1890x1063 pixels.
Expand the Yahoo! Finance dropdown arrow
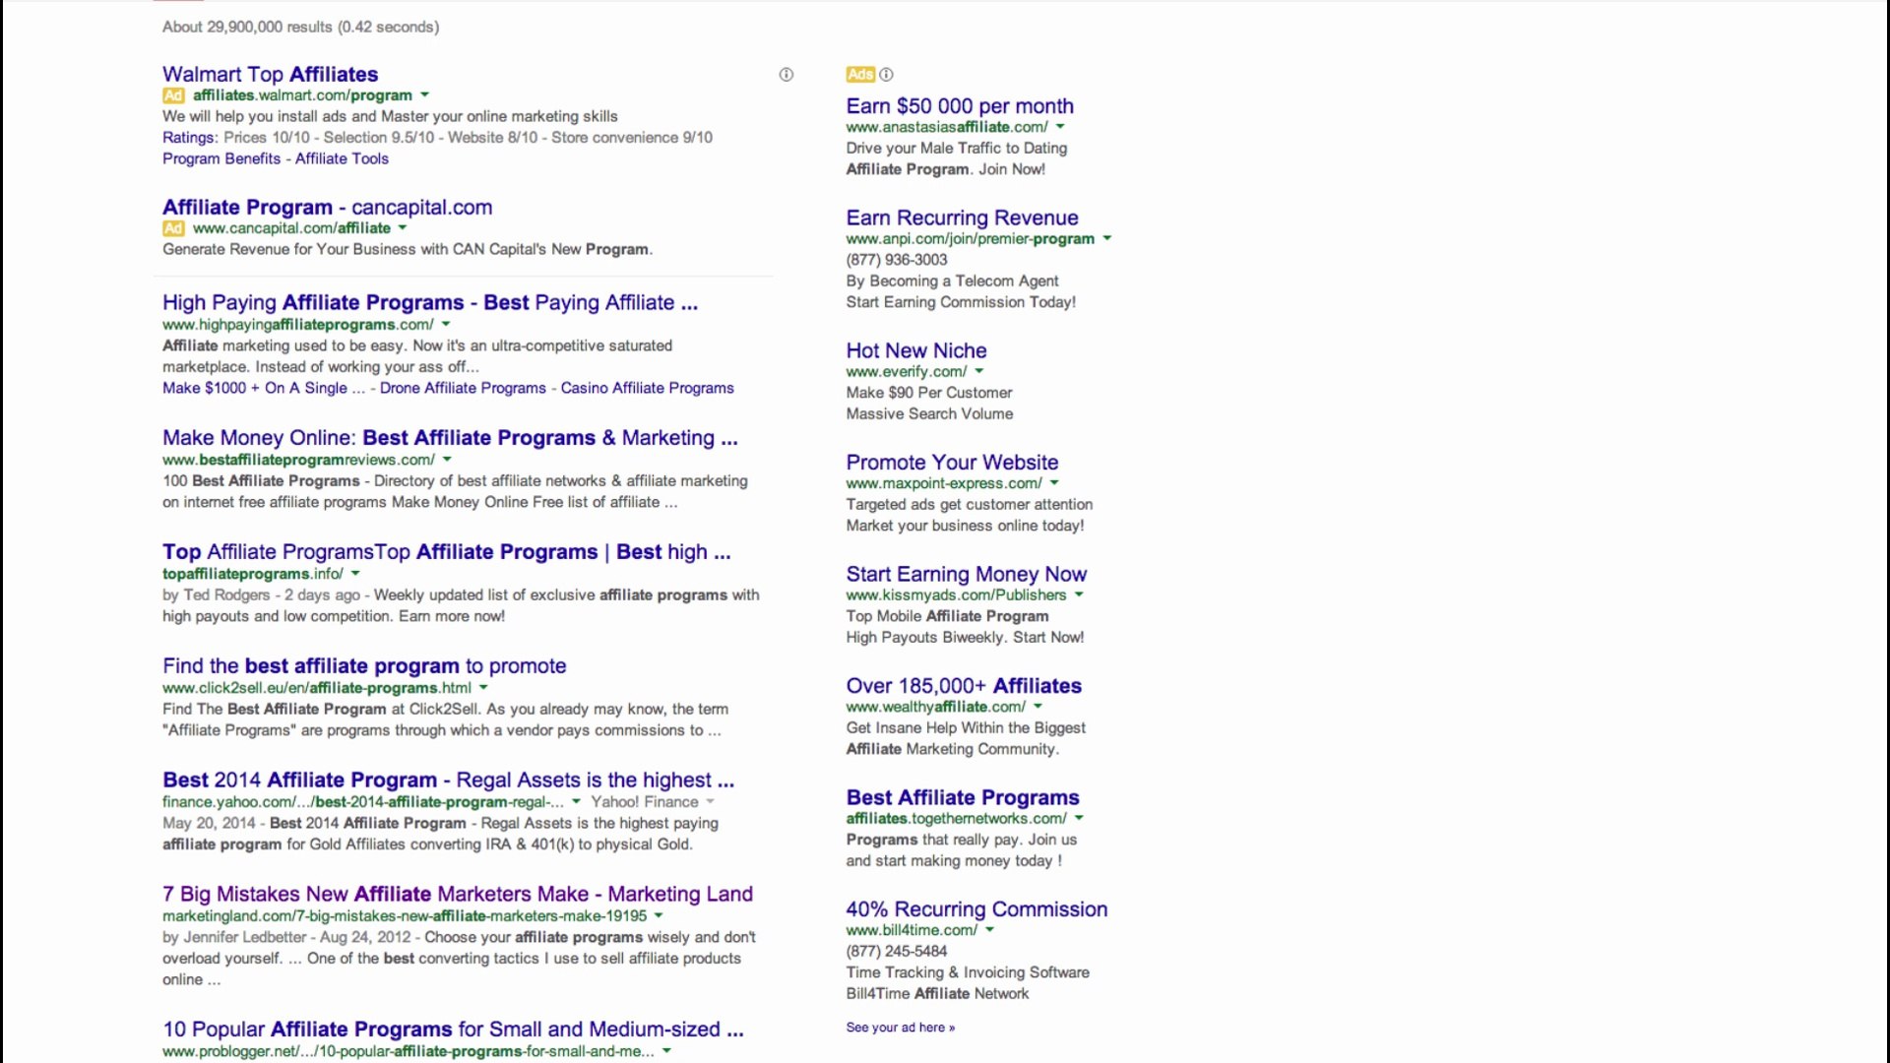point(710,802)
